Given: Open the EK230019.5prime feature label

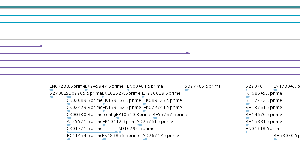Looking at the screenshot, I should pyautogui.click(x=161, y=93).
